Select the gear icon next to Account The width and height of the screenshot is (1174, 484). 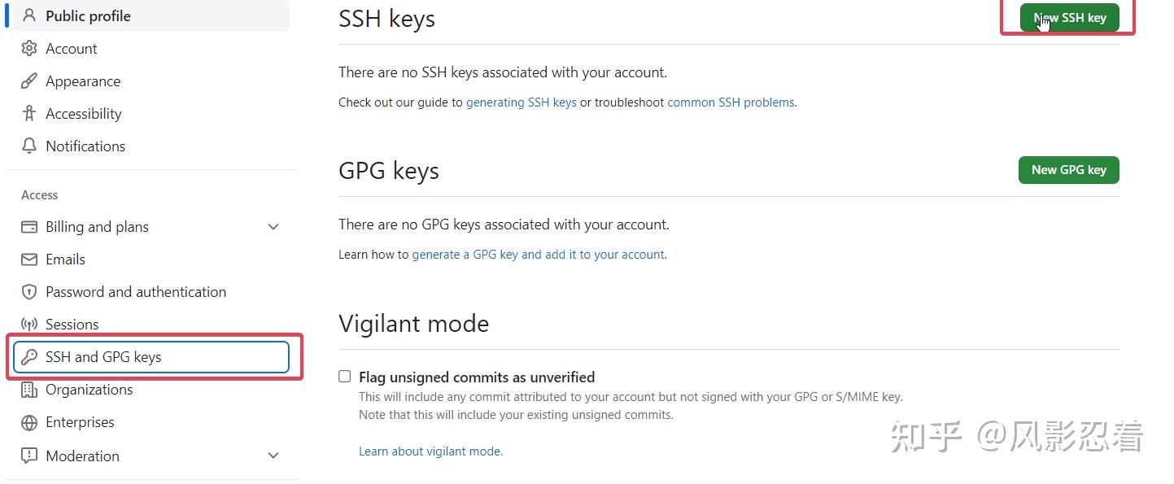coord(29,48)
